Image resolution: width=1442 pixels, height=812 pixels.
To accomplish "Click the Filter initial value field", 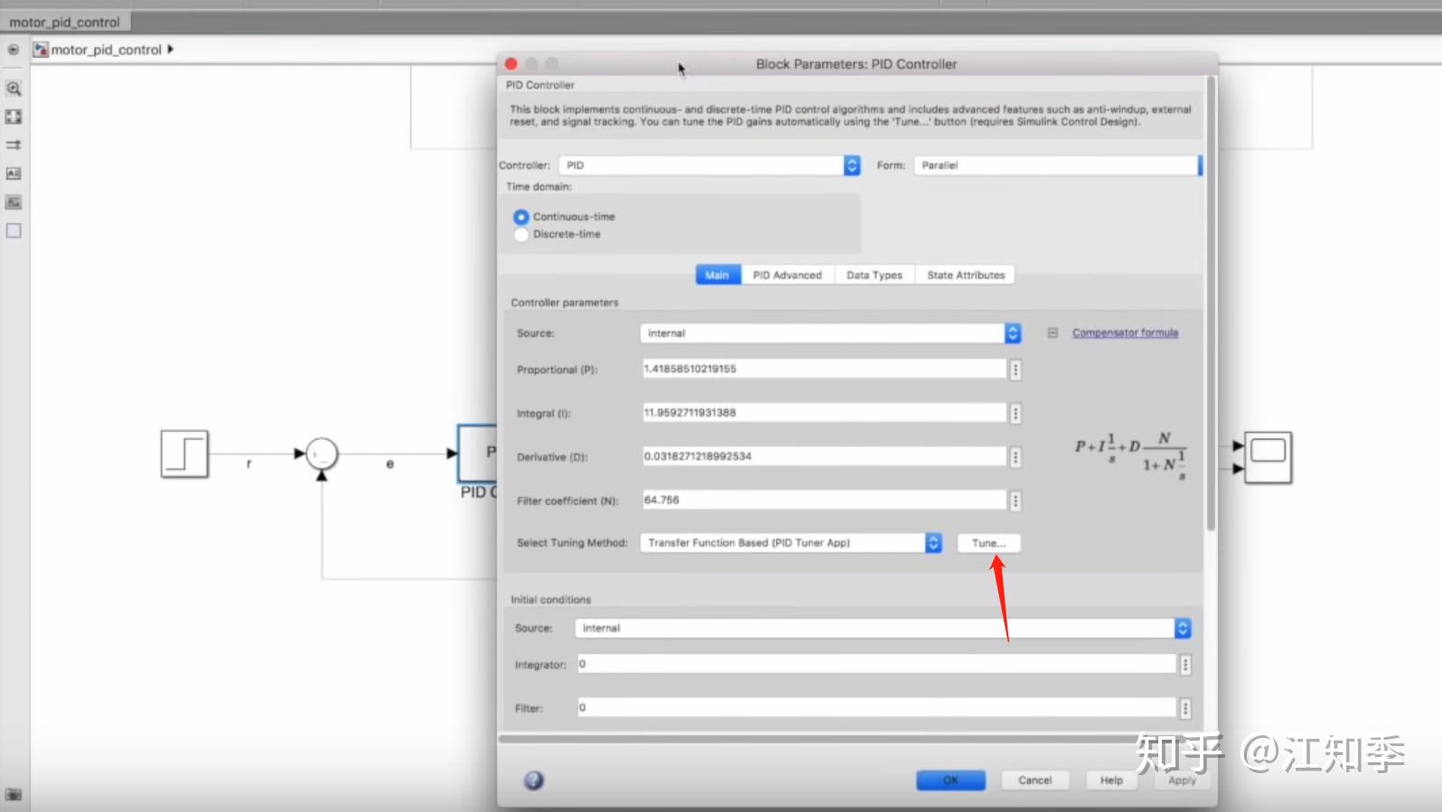I will pos(876,707).
